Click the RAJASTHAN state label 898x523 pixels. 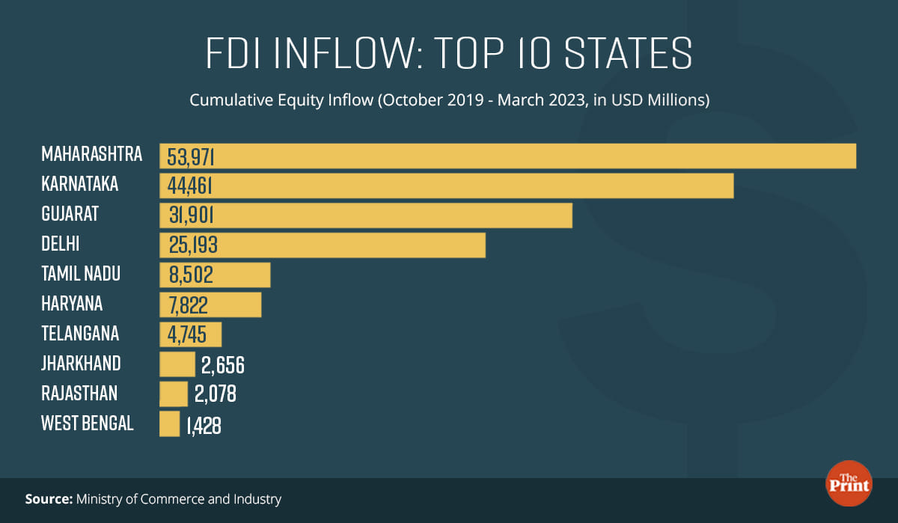pyautogui.click(x=79, y=394)
